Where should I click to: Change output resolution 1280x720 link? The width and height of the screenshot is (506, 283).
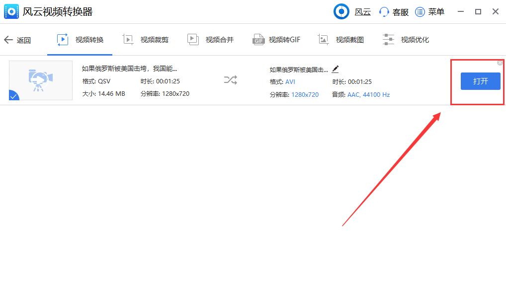[x=305, y=95]
